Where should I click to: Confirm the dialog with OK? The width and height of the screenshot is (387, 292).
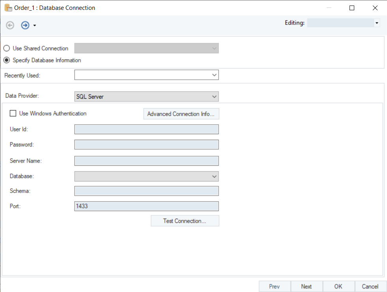pyautogui.click(x=338, y=286)
